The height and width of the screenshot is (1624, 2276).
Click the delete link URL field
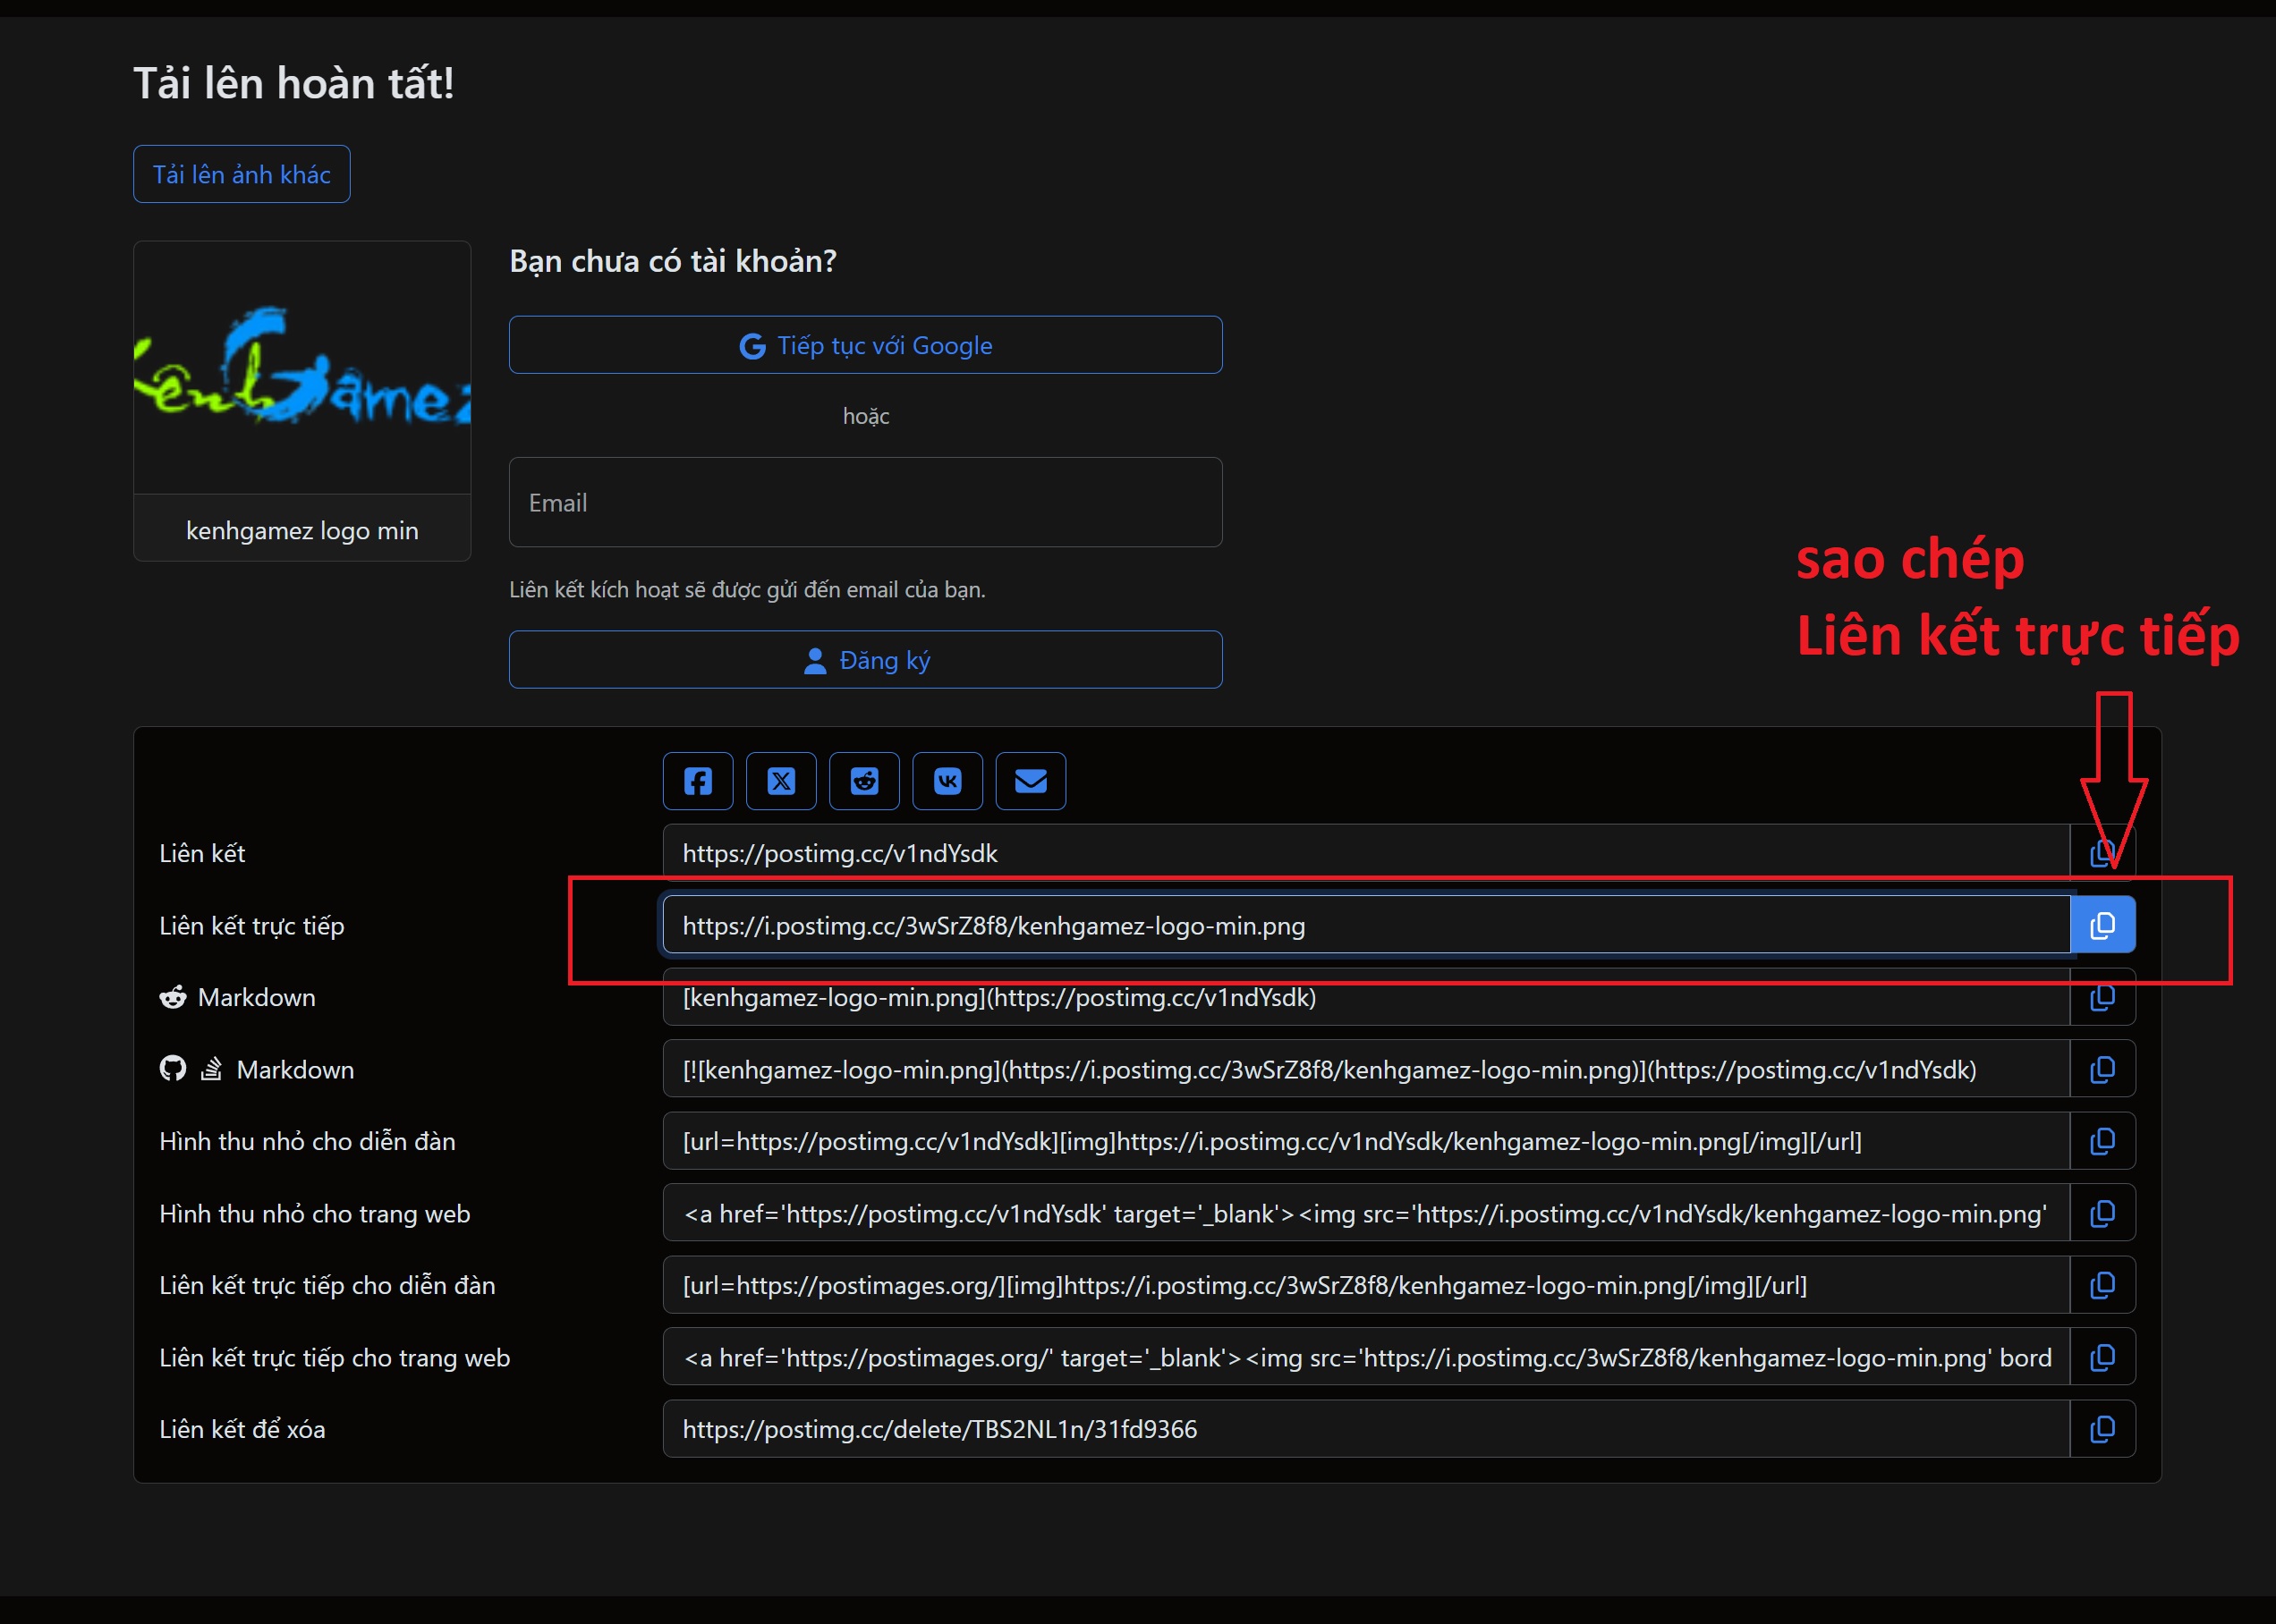[x=1364, y=1429]
